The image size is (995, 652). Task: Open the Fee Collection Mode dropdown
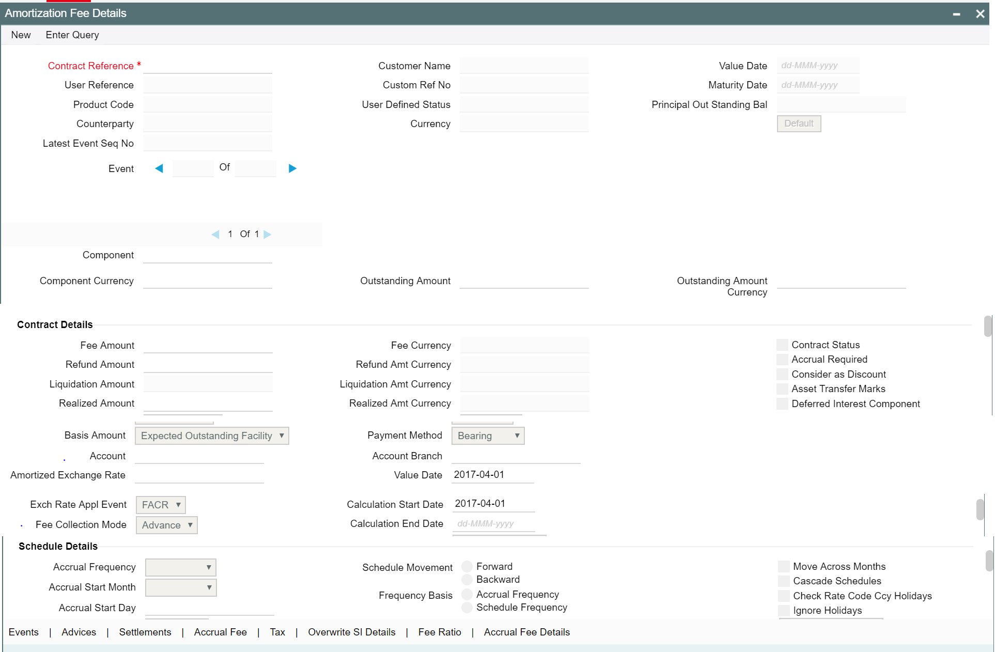(166, 525)
